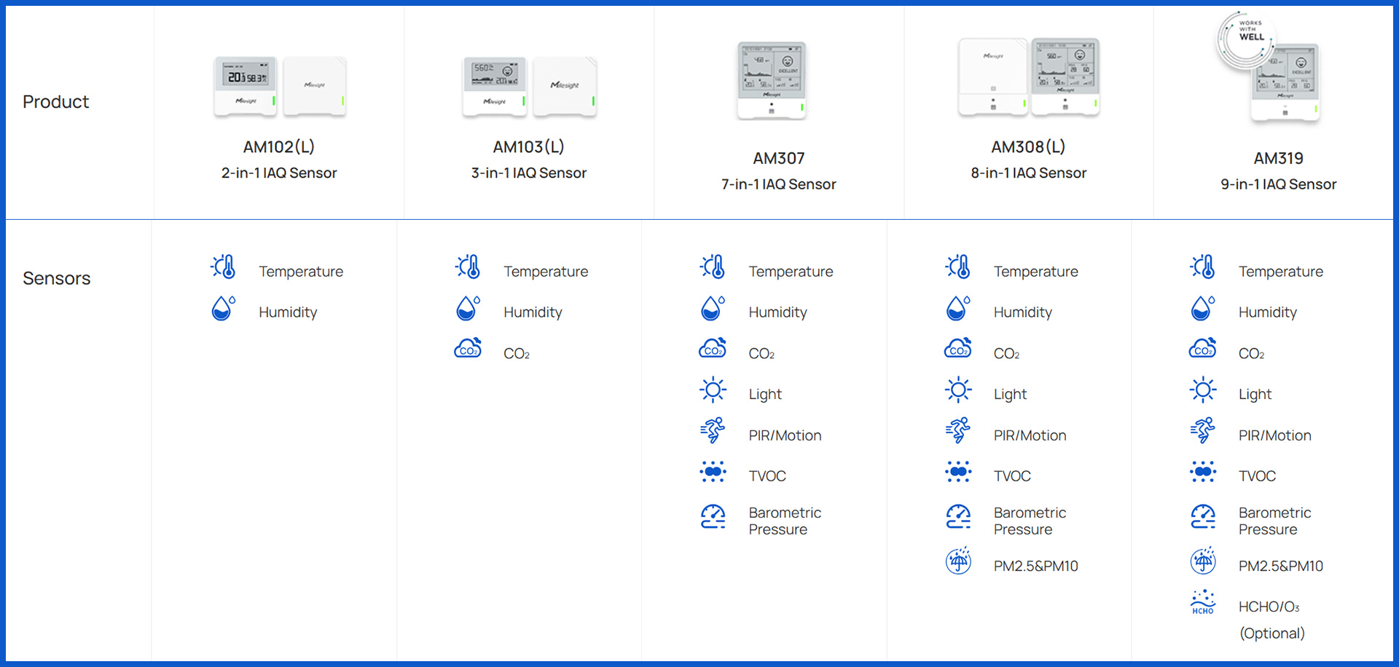This screenshot has height=667, width=1399.
Task: Click the Works With WELL badge
Action: point(1246,38)
